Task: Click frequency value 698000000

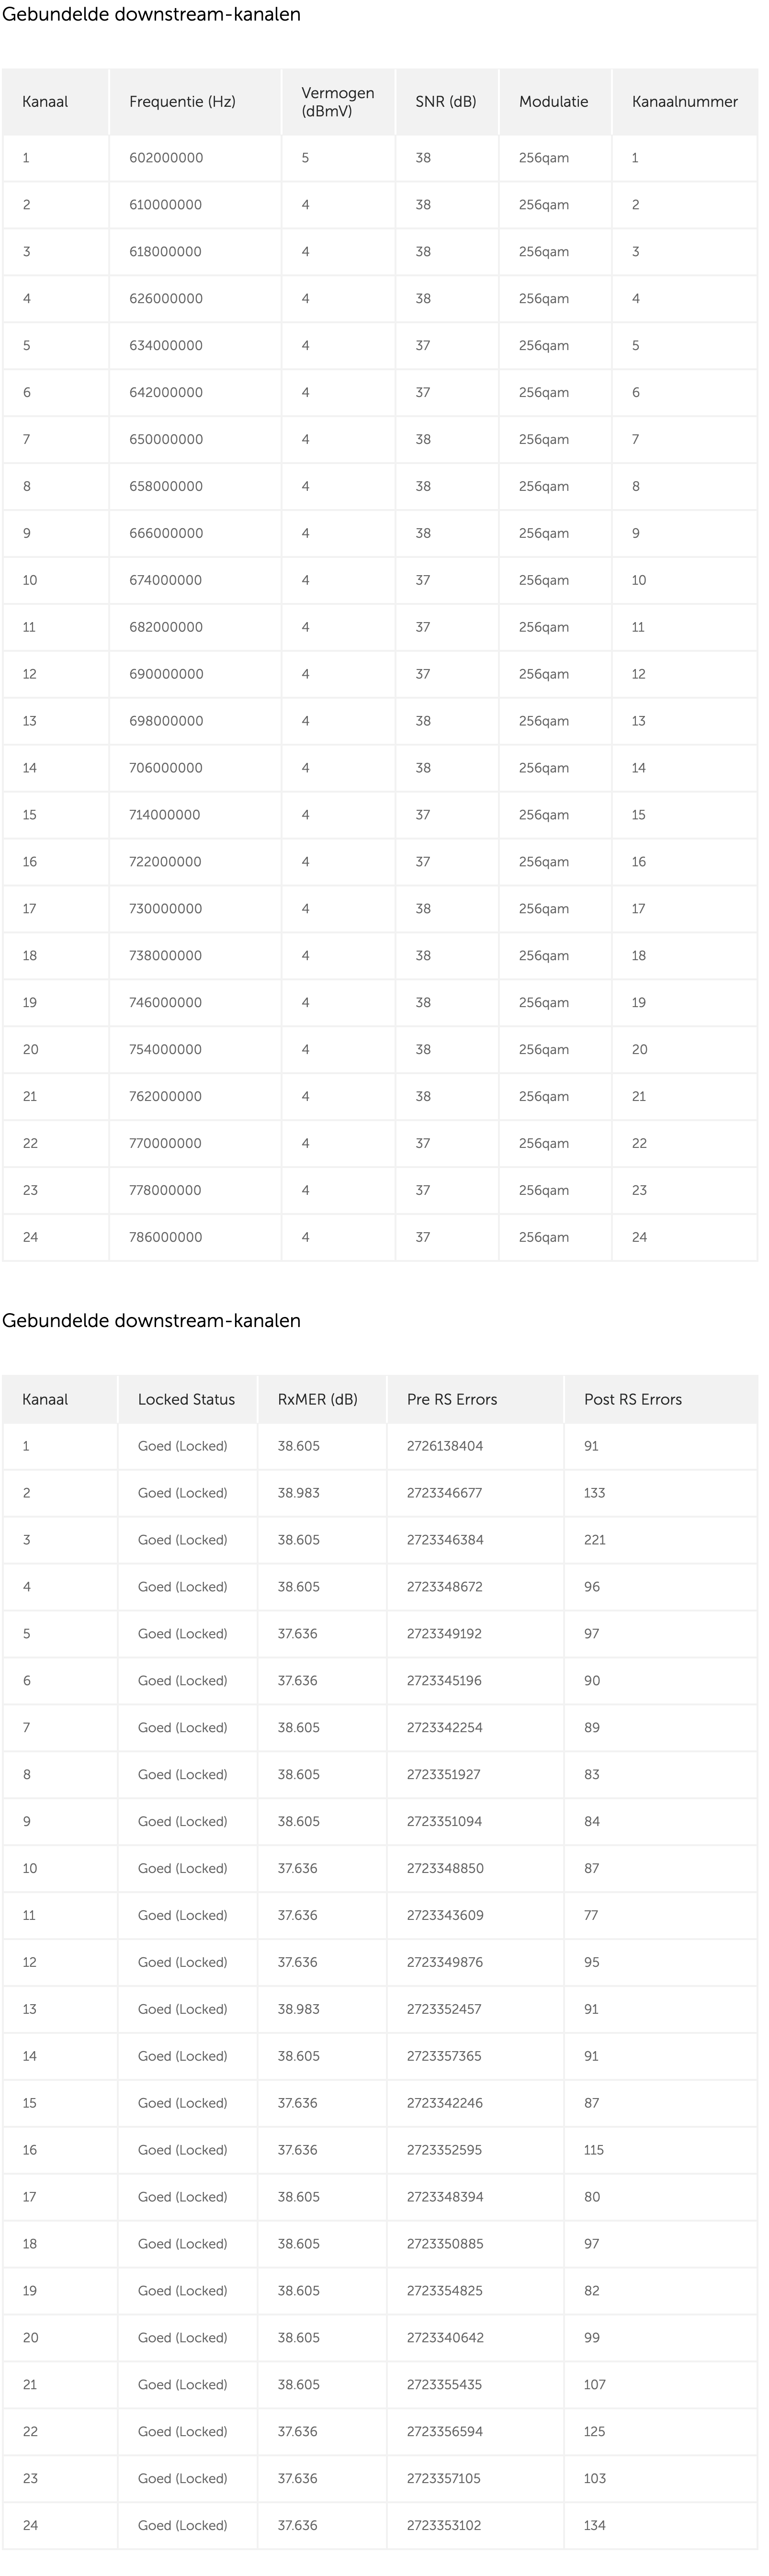Action: pyautogui.click(x=166, y=721)
